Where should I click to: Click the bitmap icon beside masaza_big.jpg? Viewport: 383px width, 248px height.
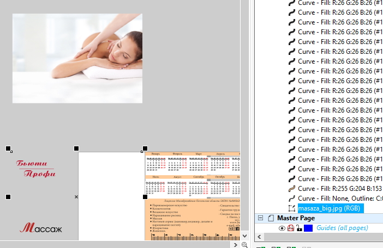coord(292,208)
